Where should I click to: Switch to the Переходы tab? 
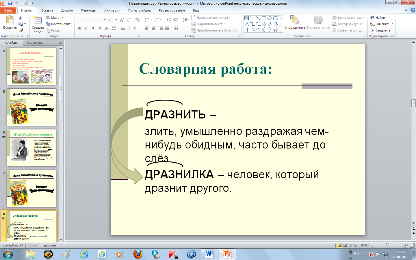pos(88,10)
